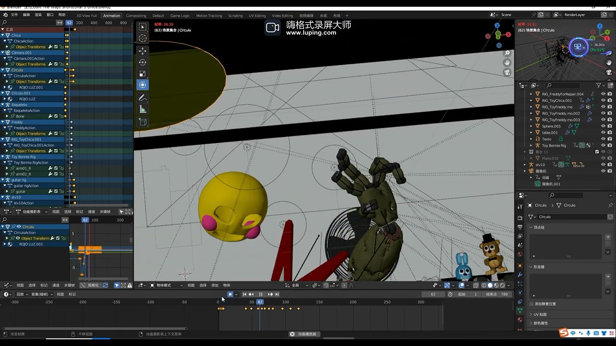The width and height of the screenshot is (616, 346).
Task: Hide table.001 in viewport
Action: [603, 133]
